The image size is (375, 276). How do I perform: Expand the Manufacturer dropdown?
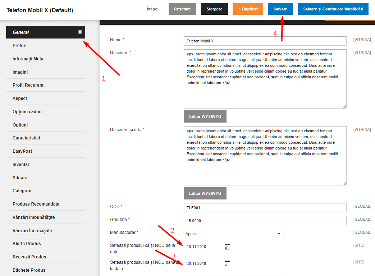[x=234, y=234]
